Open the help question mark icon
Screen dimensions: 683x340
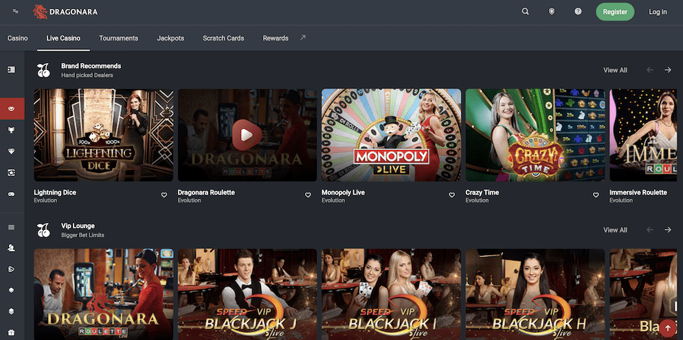578,12
